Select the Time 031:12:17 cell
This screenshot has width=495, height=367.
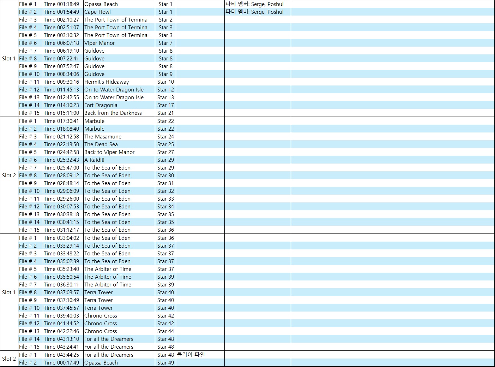(63, 230)
